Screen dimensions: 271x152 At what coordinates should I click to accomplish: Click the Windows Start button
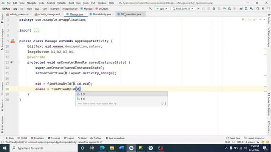coord(5,148)
